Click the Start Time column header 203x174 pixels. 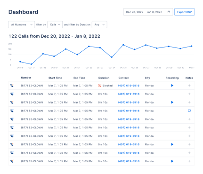point(55,78)
